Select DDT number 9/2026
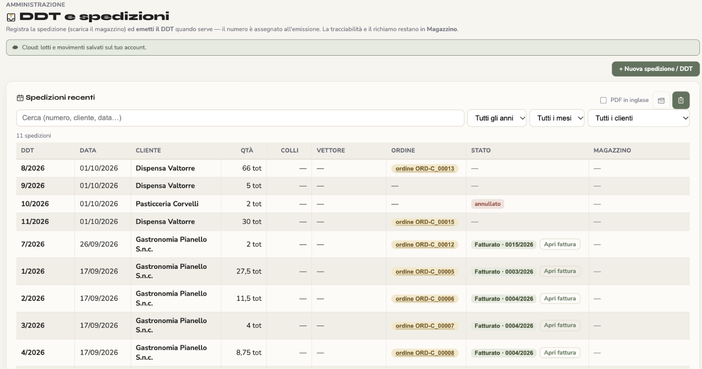 click(x=32, y=186)
